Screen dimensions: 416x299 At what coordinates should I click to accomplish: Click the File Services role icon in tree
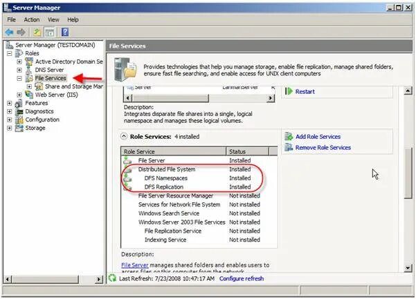pyautogui.click(x=29, y=78)
